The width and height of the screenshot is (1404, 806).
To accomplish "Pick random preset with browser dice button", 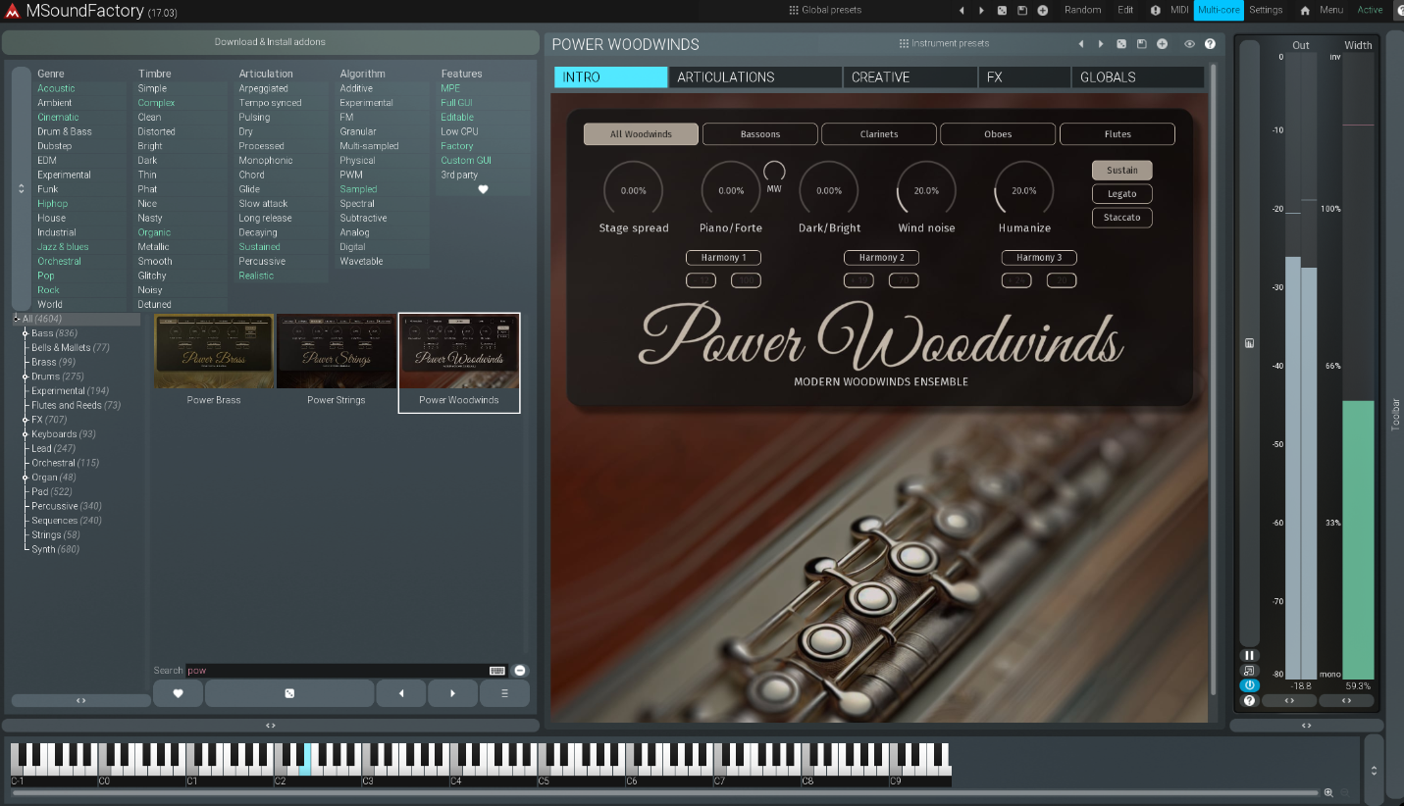I will tap(289, 693).
